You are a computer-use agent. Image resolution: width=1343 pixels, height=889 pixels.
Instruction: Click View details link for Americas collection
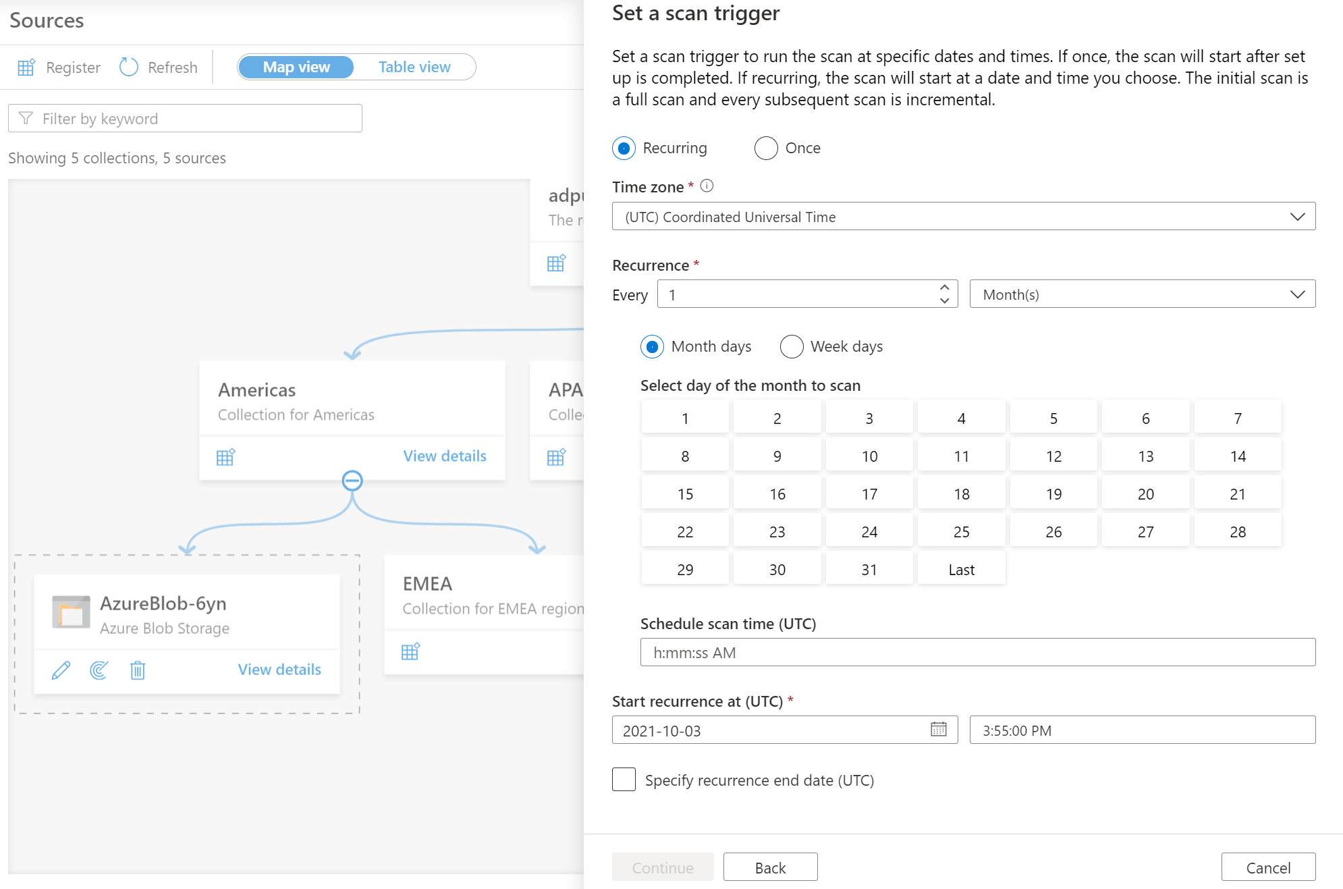444,456
